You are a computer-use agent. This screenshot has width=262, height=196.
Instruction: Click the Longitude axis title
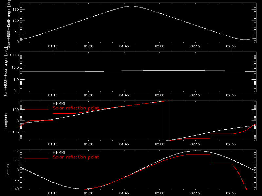(x=6, y=121)
